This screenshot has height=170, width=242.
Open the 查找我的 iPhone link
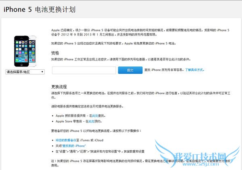(74, 146)
